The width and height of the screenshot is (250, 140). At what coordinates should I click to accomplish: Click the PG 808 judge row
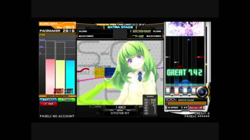pos(150,100)
